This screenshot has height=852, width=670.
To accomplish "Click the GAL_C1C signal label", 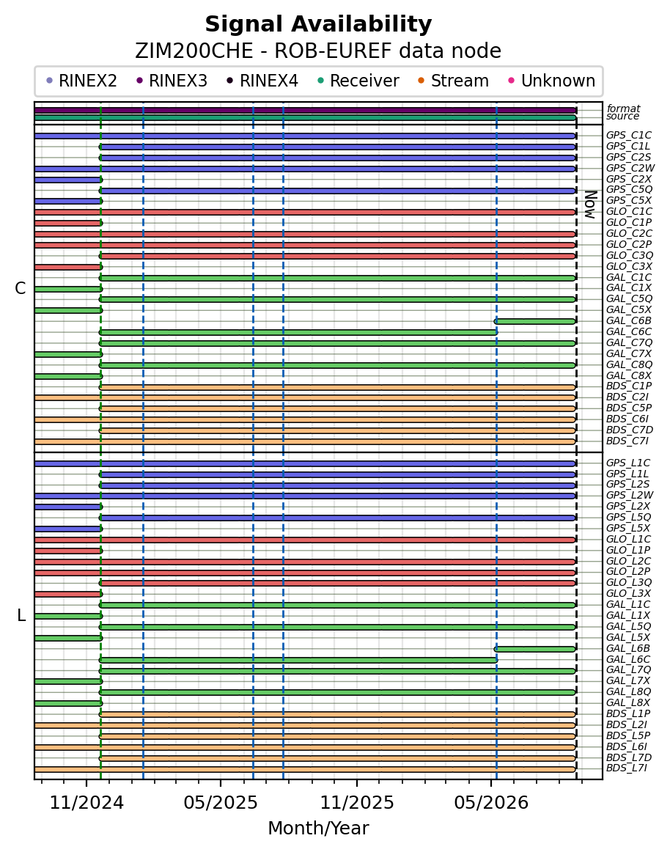I will tap(629, 277).
